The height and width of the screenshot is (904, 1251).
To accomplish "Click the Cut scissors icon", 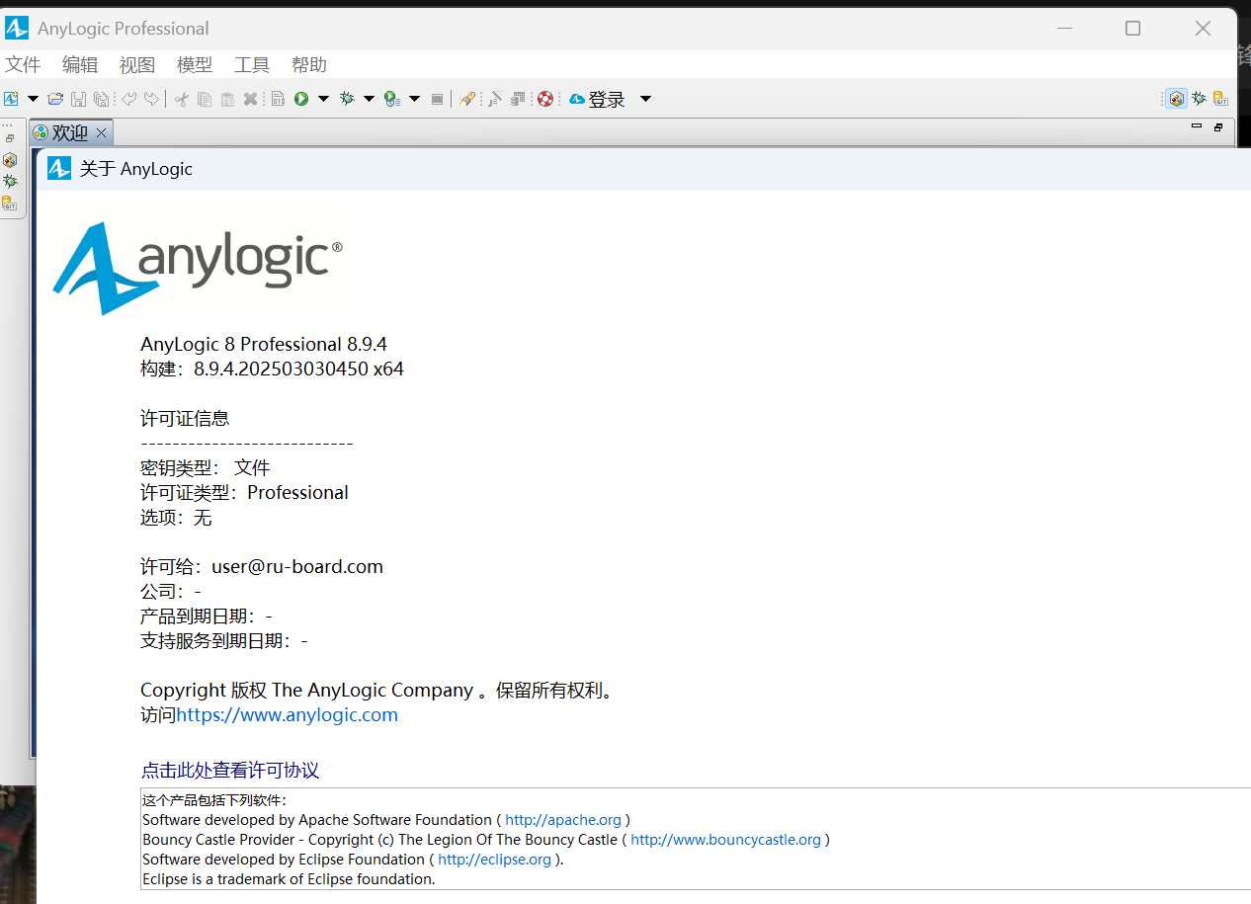I will click(182, 99).
